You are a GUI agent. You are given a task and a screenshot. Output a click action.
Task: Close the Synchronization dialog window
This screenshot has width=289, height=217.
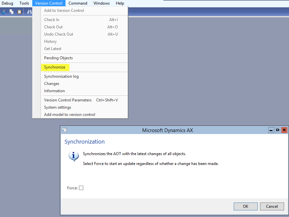coord(284,130)
